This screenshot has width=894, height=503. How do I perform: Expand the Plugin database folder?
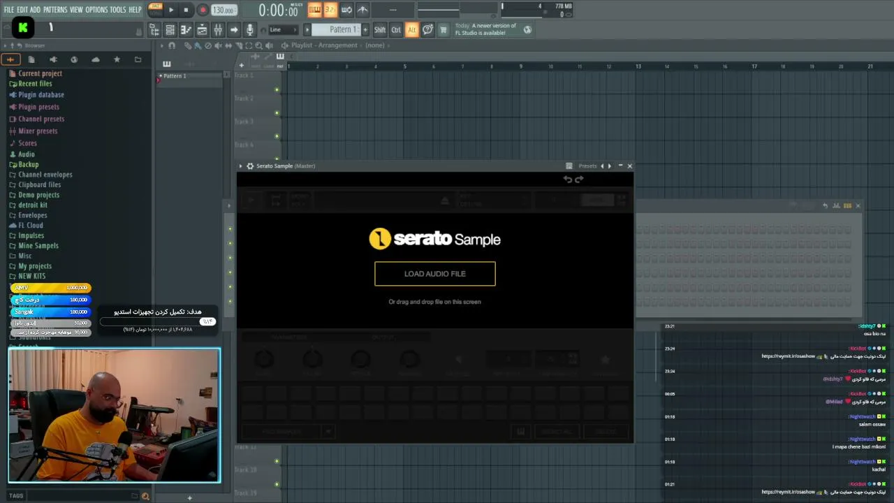pyautogui.click(x=36, y=95)
